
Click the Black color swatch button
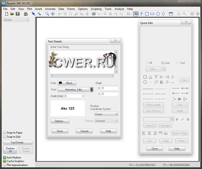pos(67,83)
